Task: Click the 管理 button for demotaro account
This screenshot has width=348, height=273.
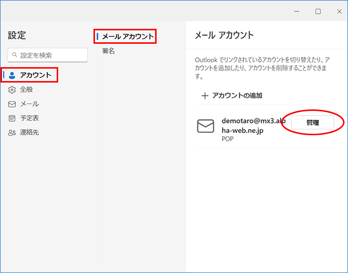Action: point(313,122)
